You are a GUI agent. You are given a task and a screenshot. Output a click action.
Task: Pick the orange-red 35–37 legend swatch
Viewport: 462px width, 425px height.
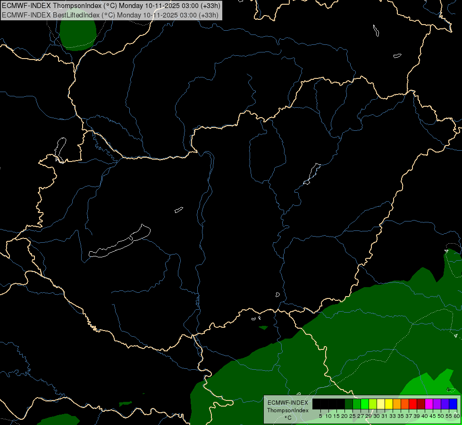click(405, 404)
